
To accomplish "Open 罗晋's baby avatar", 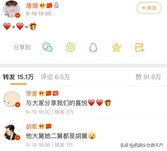I will [11, 98].
